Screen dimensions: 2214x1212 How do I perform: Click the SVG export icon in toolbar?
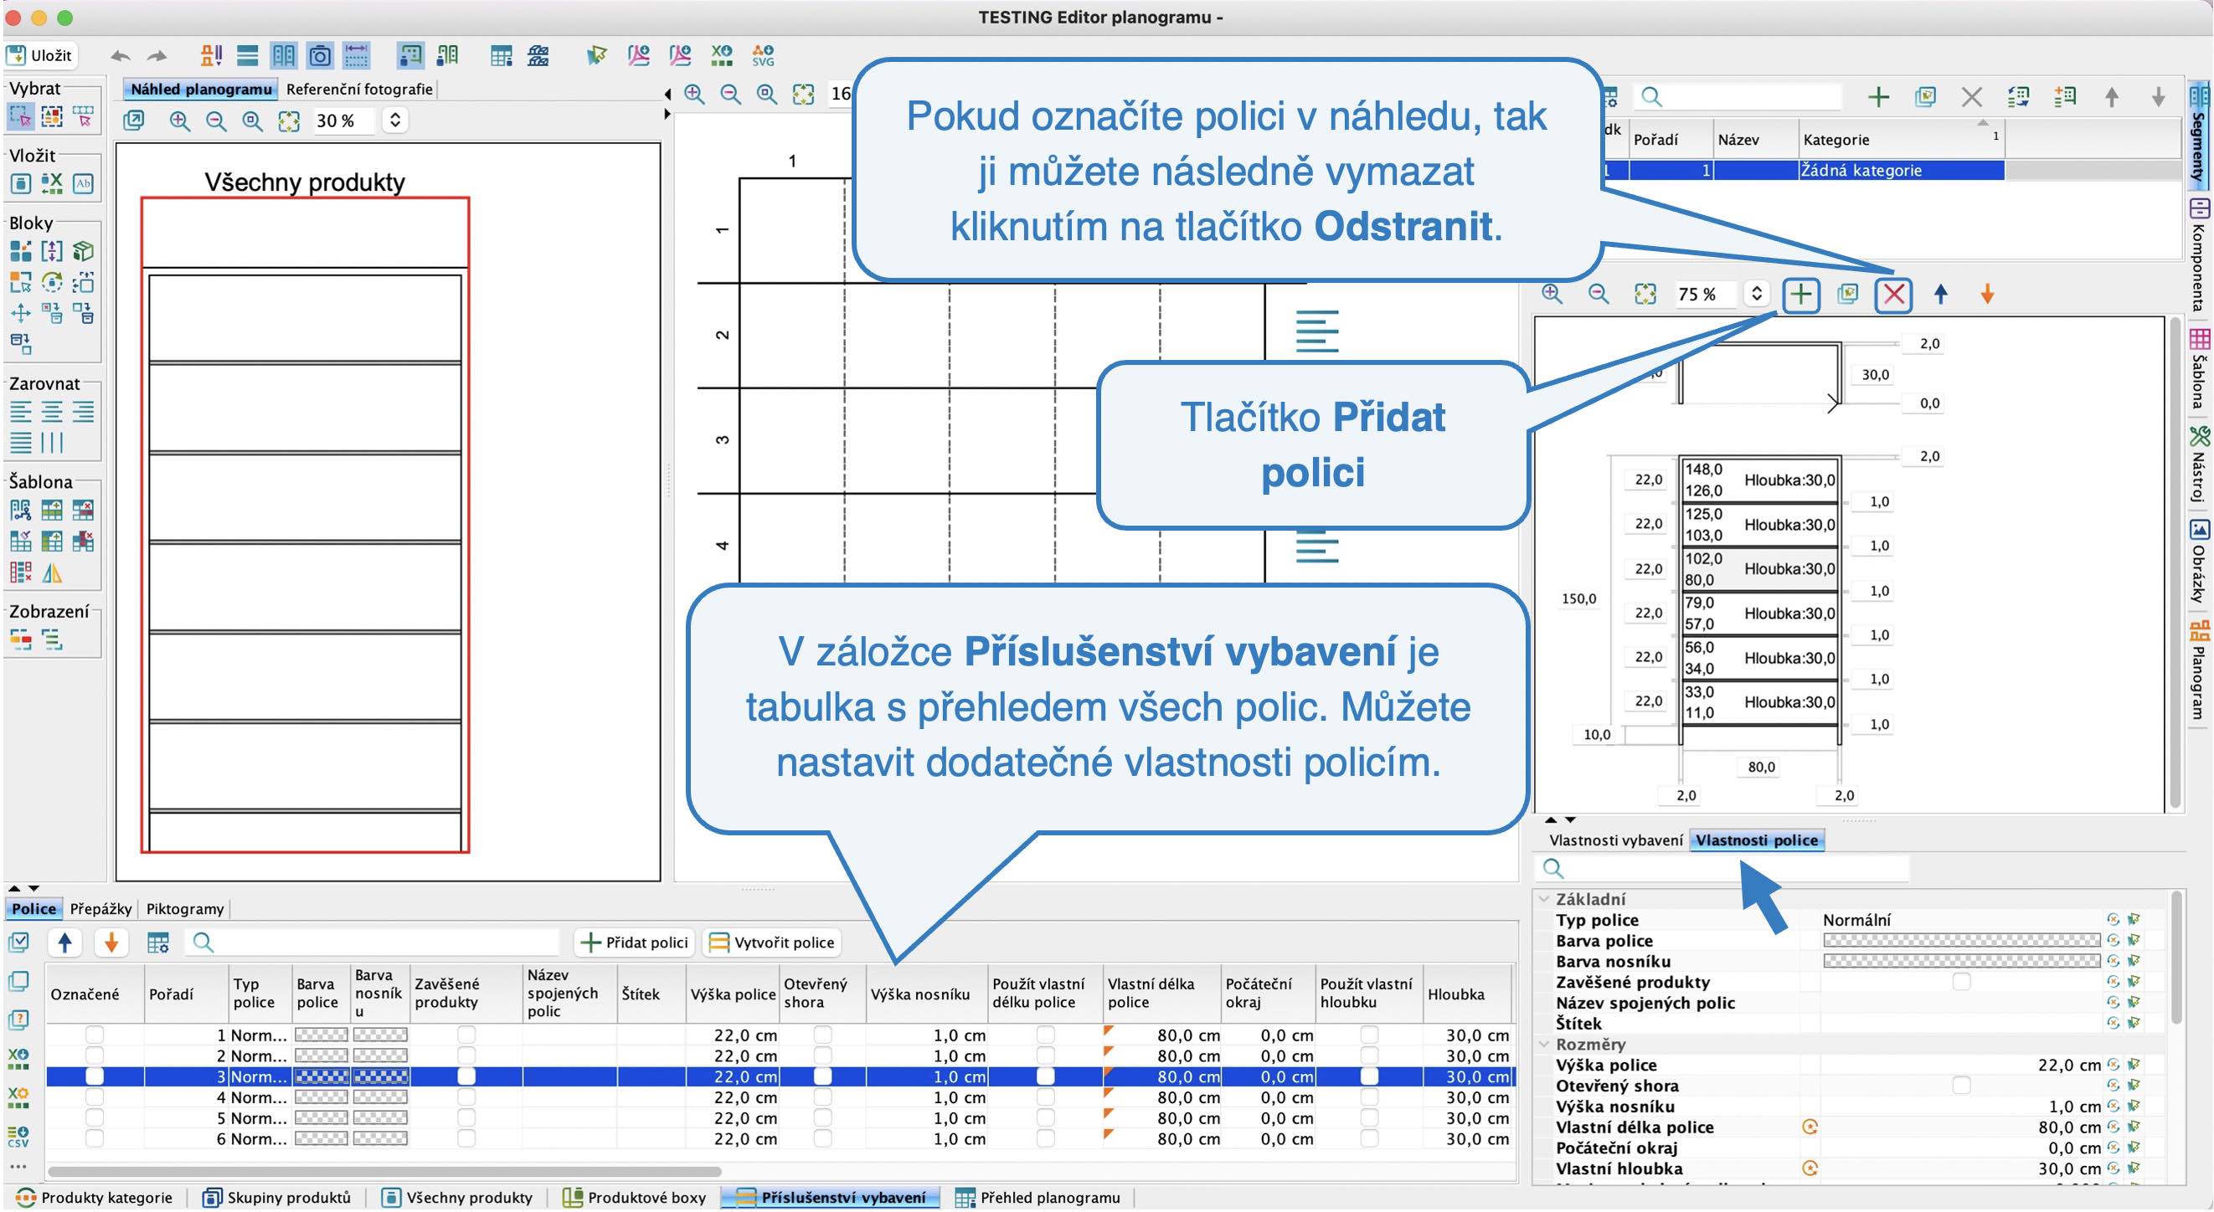point(762,56)
